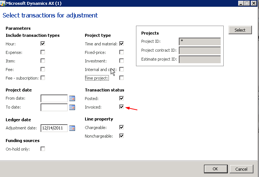Confirm with the OK button

coord(215,169)
